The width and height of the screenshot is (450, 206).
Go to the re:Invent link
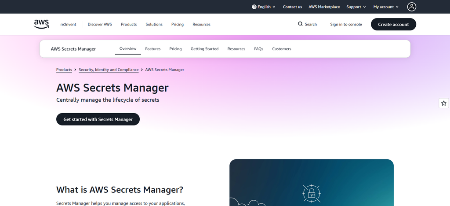[68, 24]
